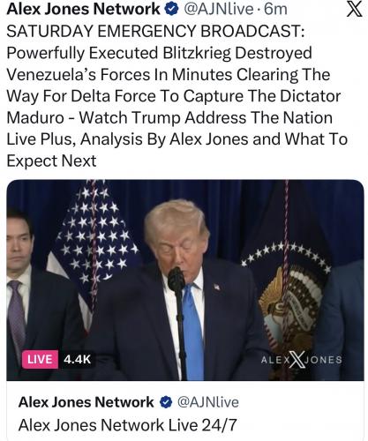
Task: Click verified badge beside header Alex Jones Network
Action: pos(172,9)
